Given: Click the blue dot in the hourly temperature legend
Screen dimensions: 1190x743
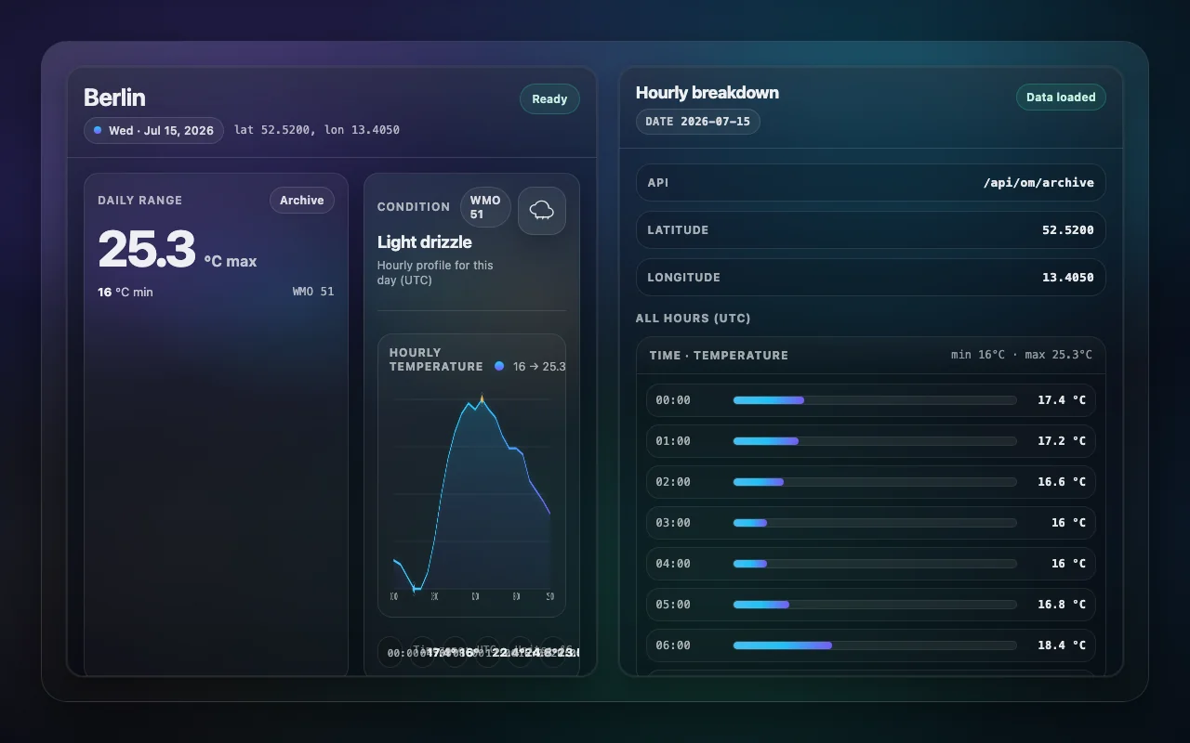Looking at the screenshot, I should [x=499, y=366].
